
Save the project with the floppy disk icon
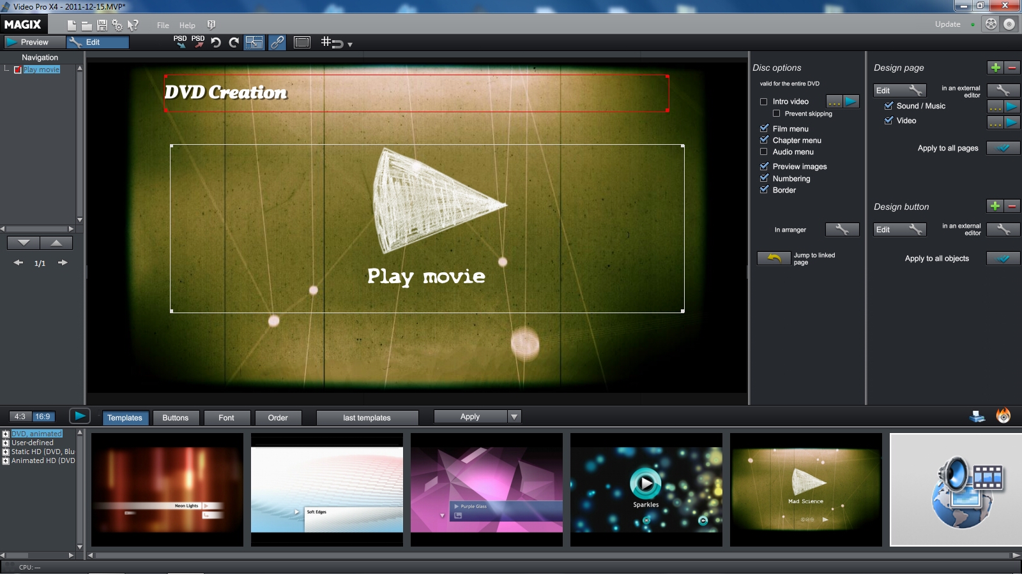(102, 26)
